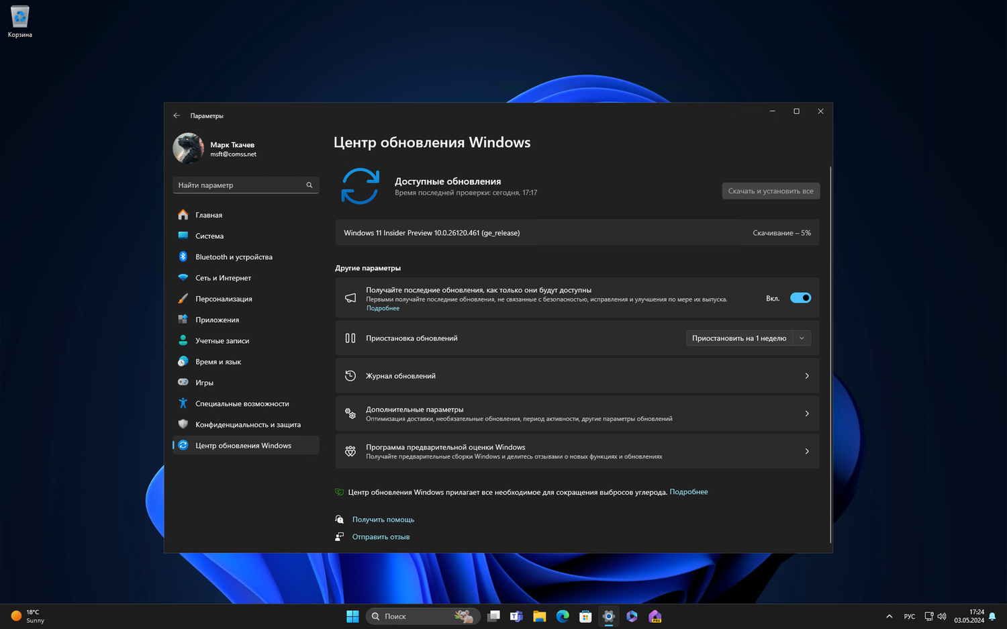Open 'Подробнее' link under latest updates

(383, 308)
